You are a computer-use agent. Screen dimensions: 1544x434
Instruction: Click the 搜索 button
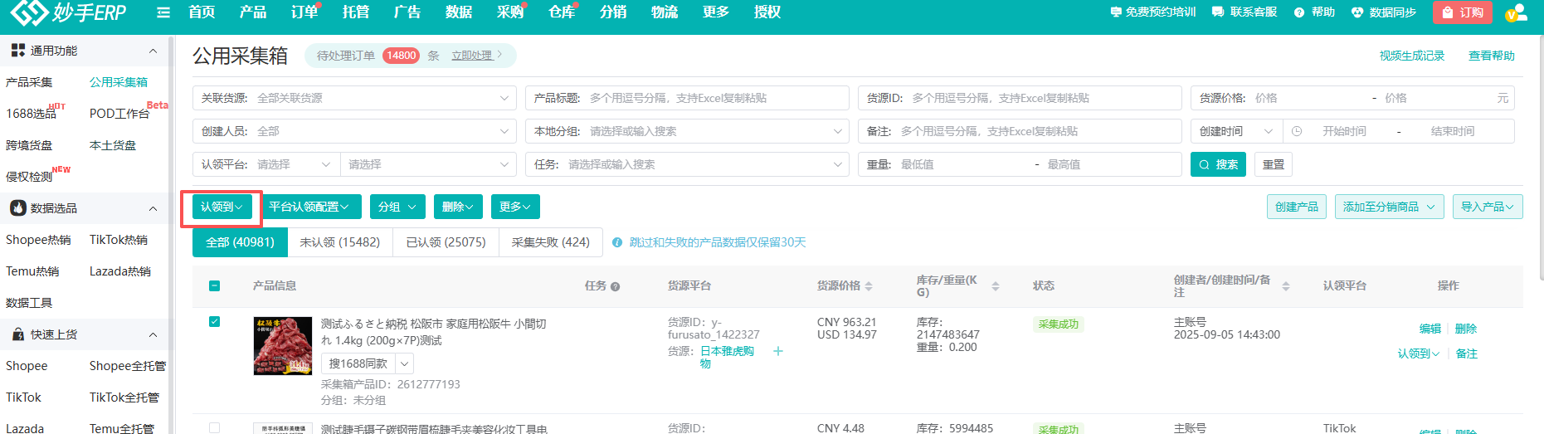coord(1218,164)
